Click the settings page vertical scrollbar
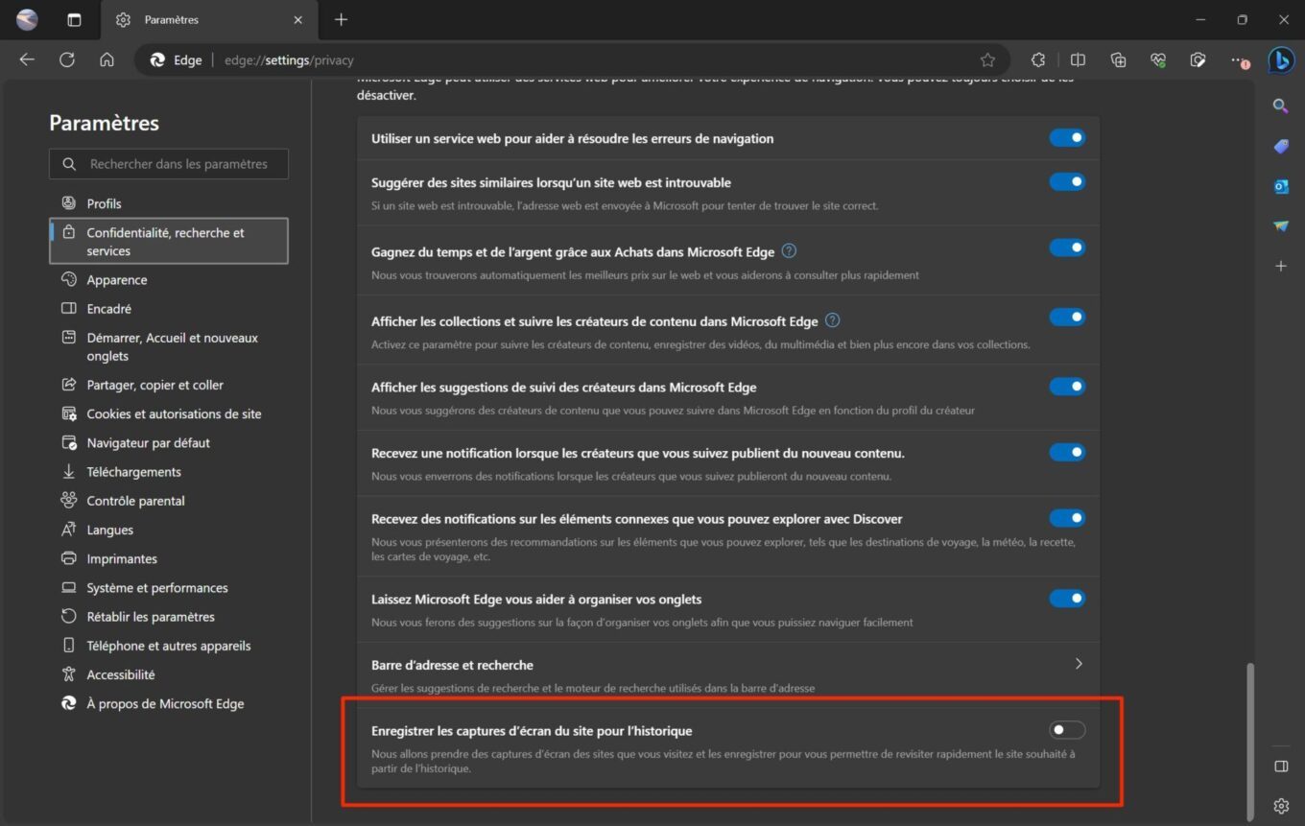The width and height of the screenshot is (1305, 826). click(x=1248, y=742)
